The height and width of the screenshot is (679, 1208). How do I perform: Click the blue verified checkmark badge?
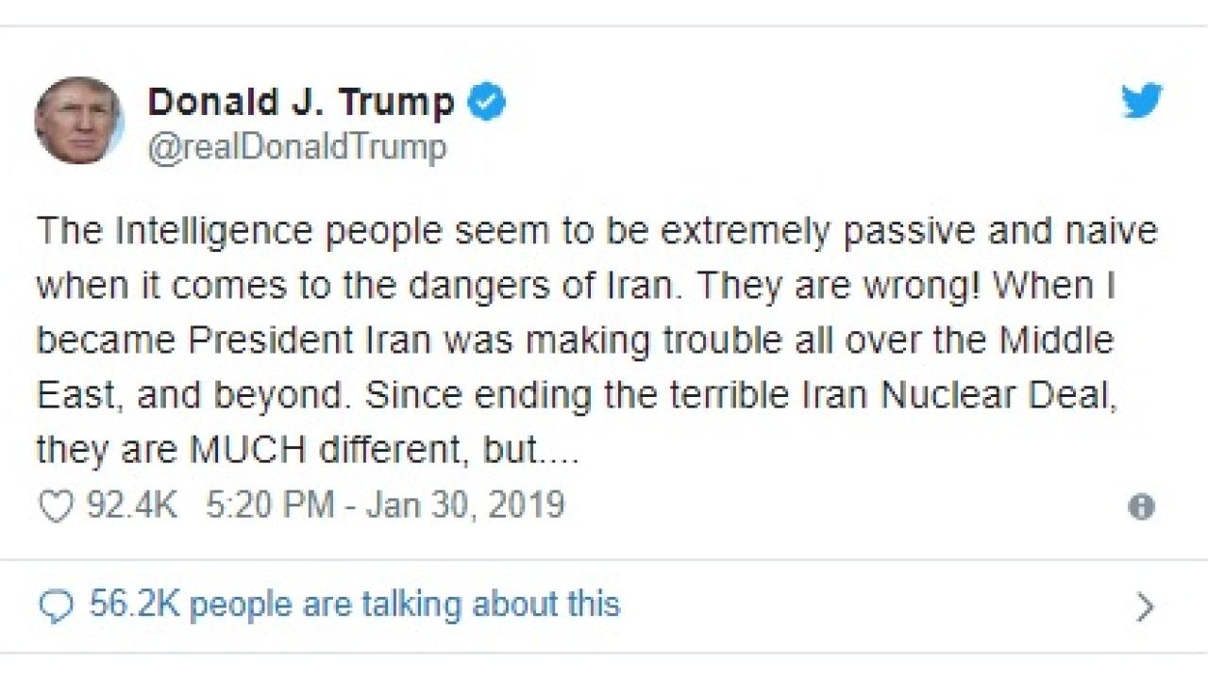488,102
